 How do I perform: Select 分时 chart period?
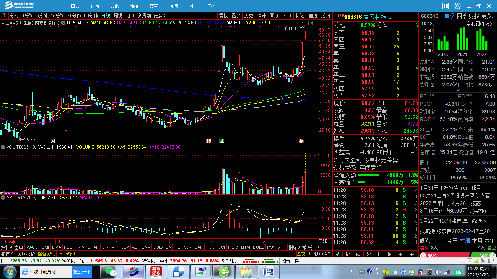coord(14,16)
